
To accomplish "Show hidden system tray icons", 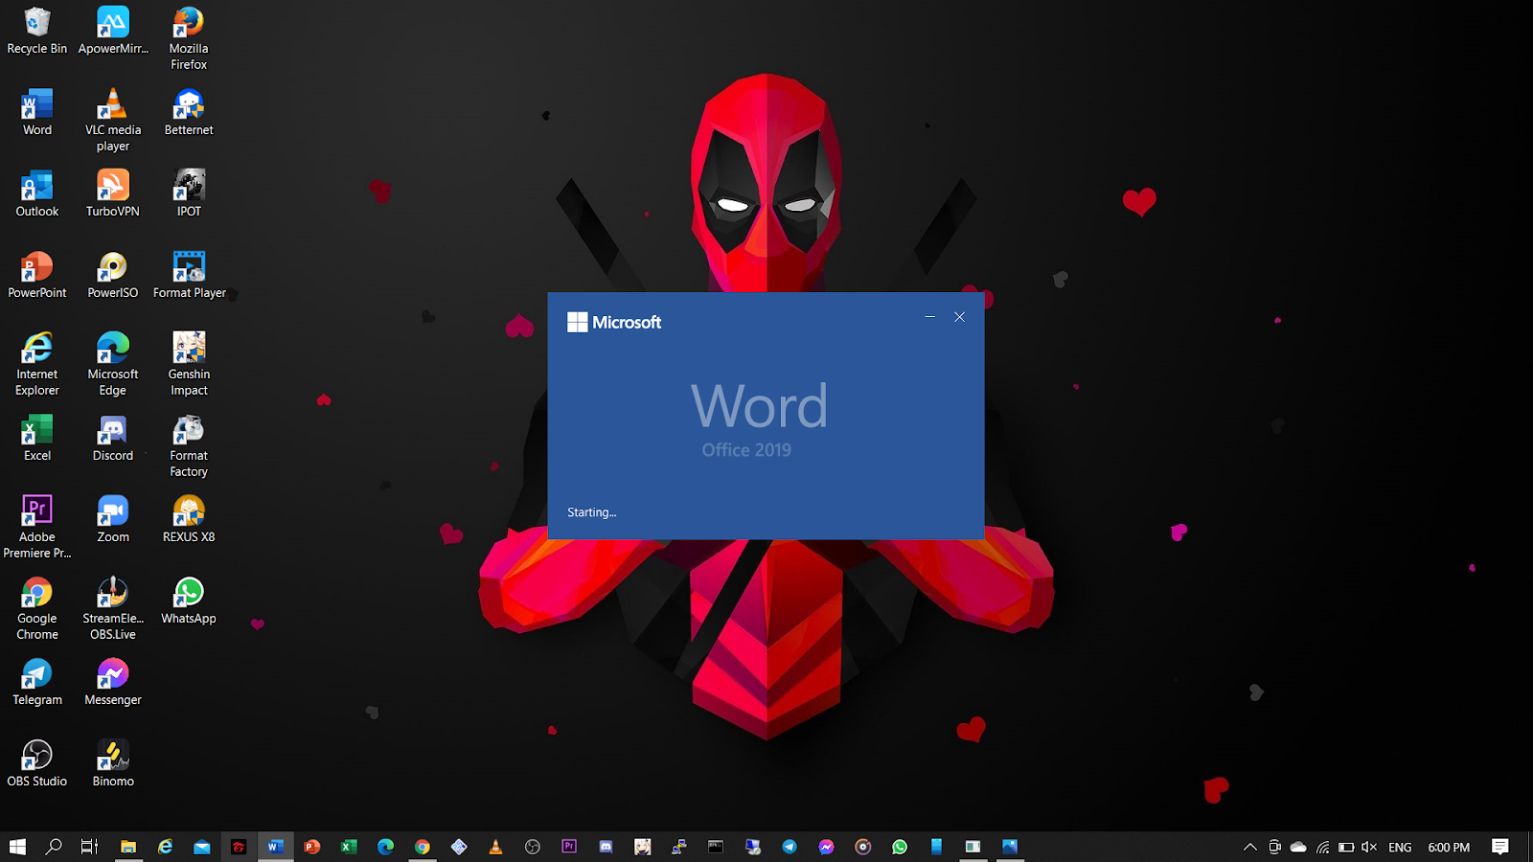I will pyautogui.click(x=1250, y=847).
